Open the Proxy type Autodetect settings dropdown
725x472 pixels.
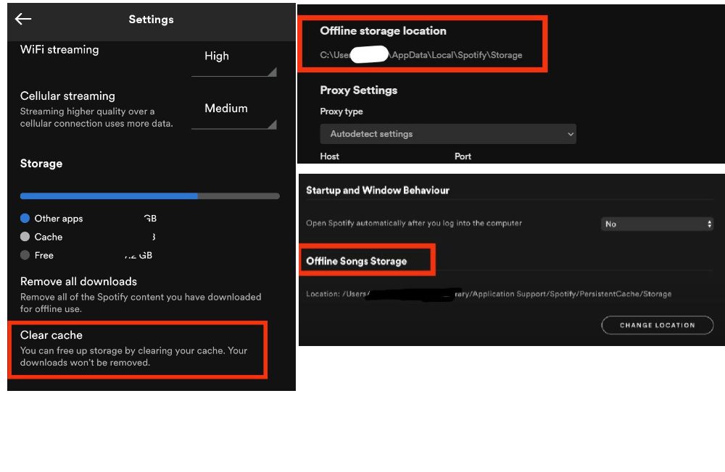448,134
